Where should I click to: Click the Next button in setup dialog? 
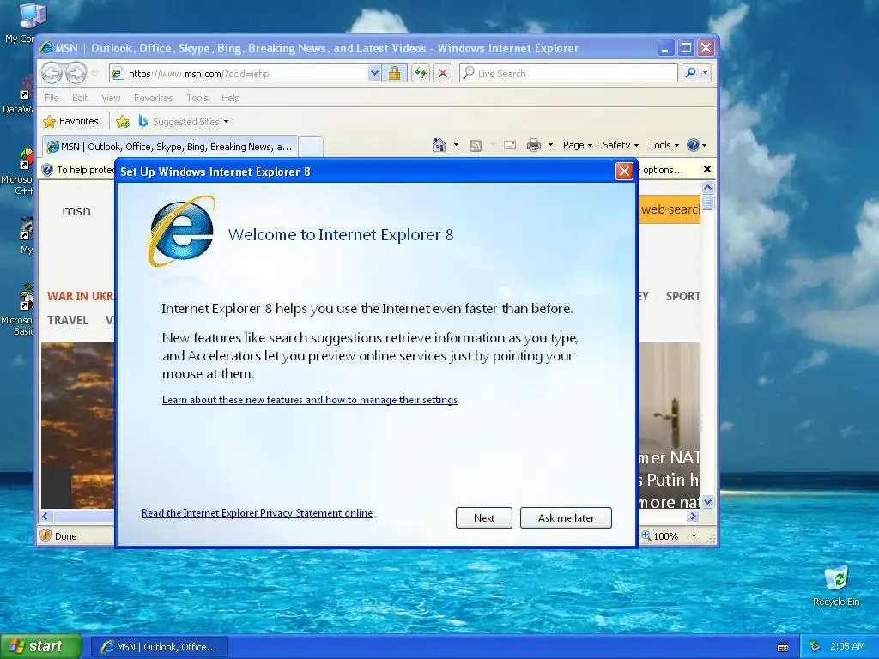tap(484, 517)
